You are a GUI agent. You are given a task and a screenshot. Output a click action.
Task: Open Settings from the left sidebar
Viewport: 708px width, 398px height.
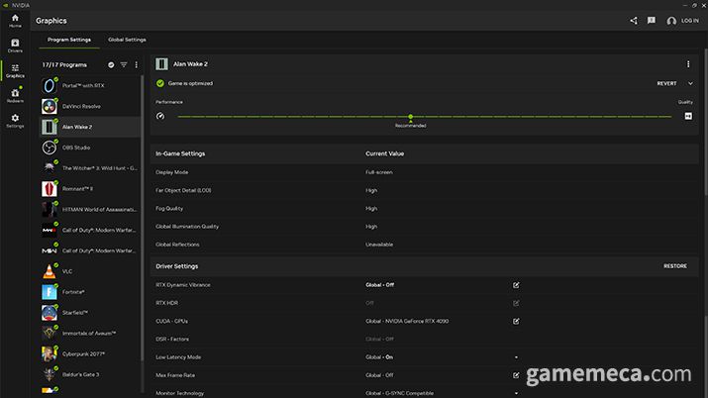pyautogui.click(x=15, y=120)
